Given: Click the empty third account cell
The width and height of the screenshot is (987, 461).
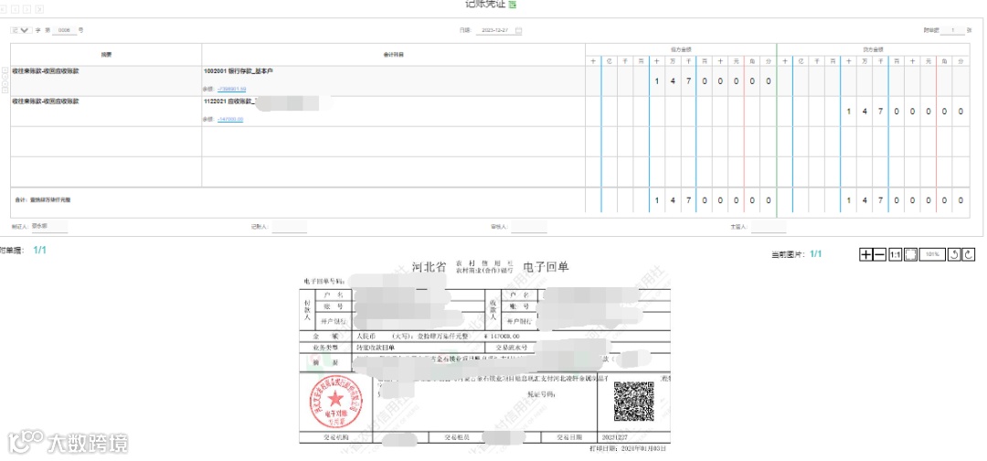Looking at the screenshot, I should 393,142.
